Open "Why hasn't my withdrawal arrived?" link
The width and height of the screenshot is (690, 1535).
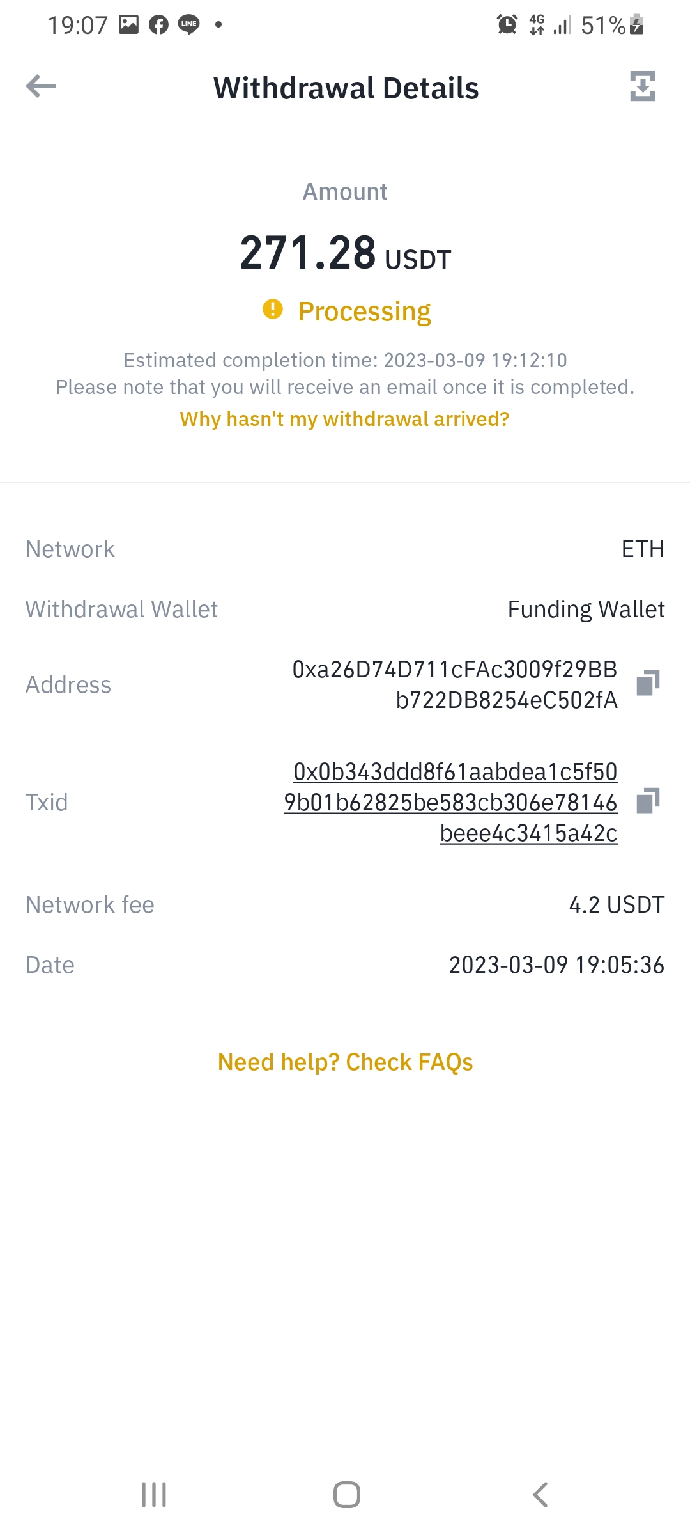point(345,419)
